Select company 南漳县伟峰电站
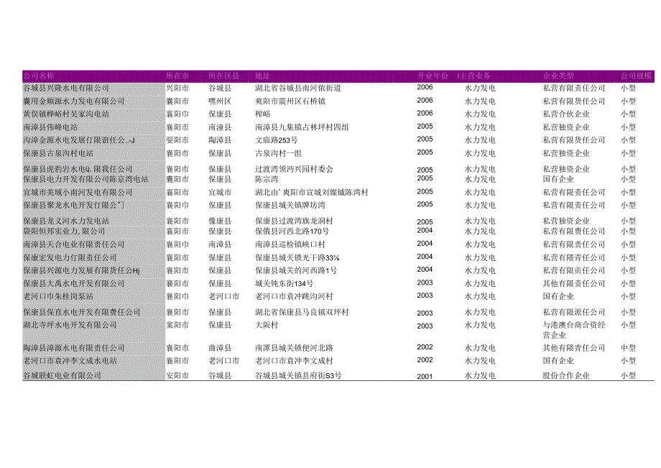Viewport: 661px width, 468px height. click(50, 127)
